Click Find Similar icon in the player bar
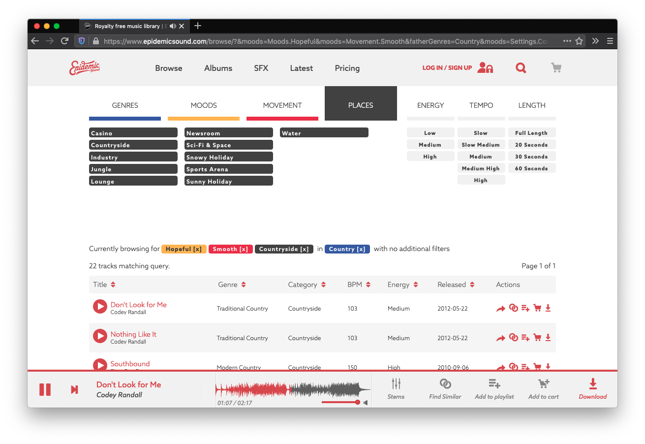Image resolution: width=645 pixels, height=444 pixels. point(445,383)
